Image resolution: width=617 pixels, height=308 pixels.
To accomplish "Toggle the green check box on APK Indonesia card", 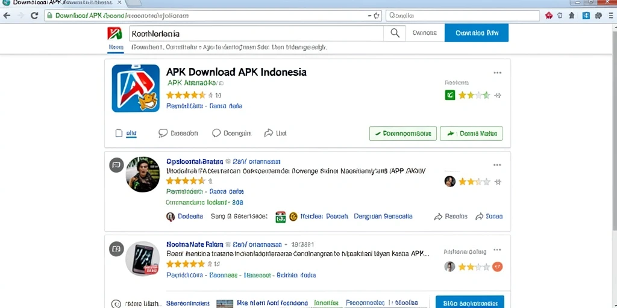I will 449,95.
